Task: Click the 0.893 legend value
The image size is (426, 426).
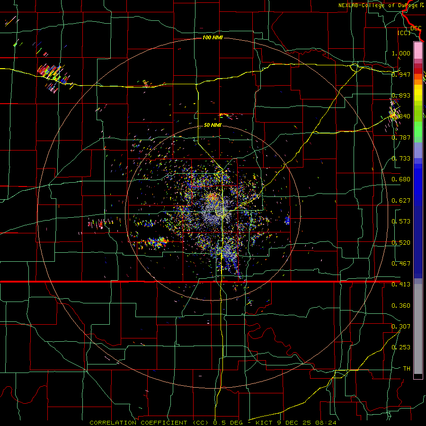Action: 401,95
